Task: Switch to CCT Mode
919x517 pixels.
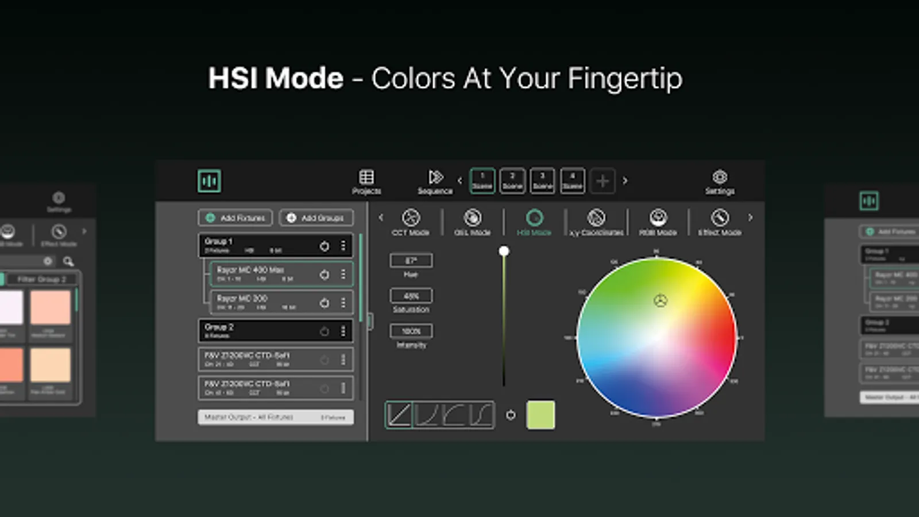Action: (x=410, y=222)
